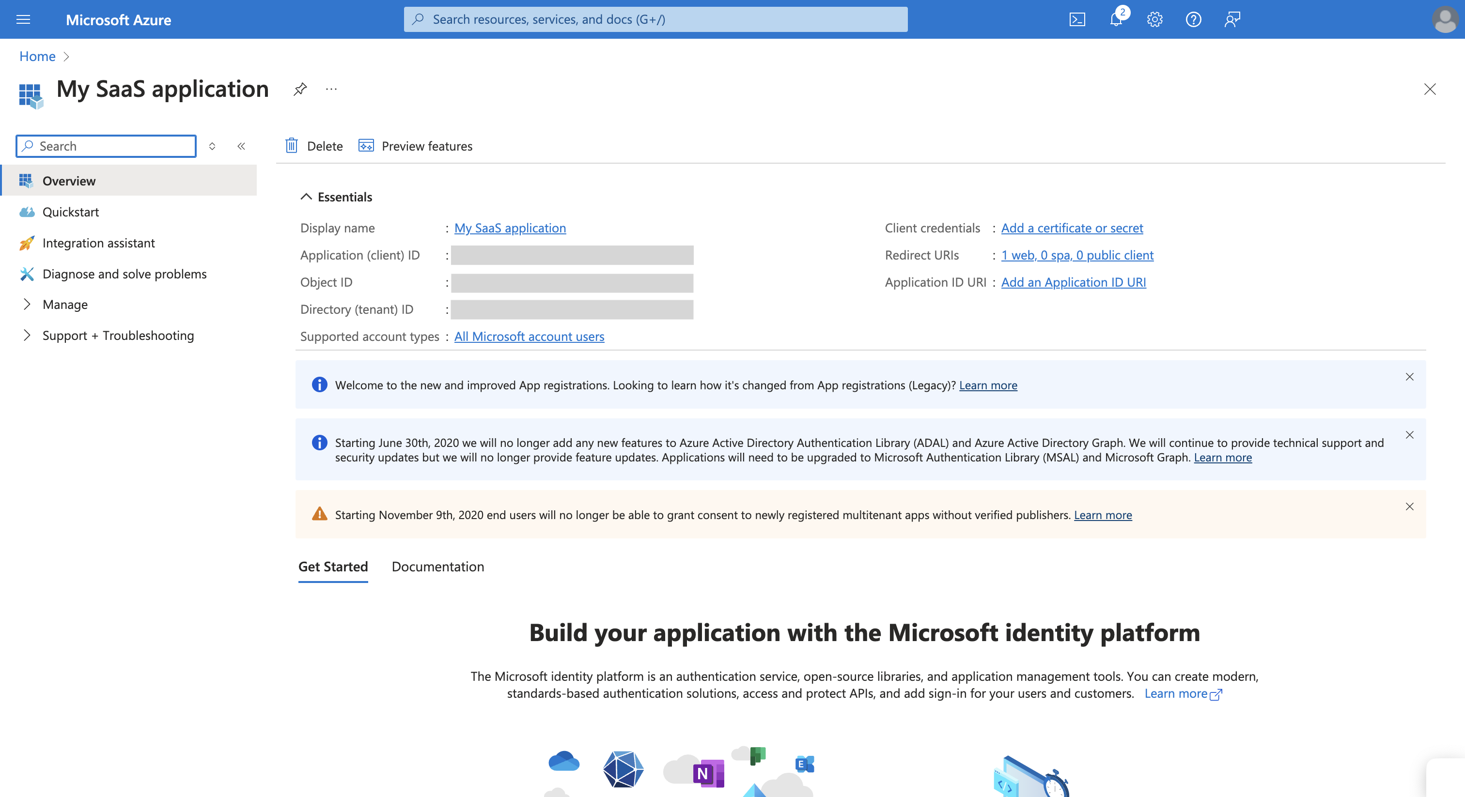Select Quickstart in the sidebar
The width and height of the screenshot is (1465, 797).
(71, 212)
